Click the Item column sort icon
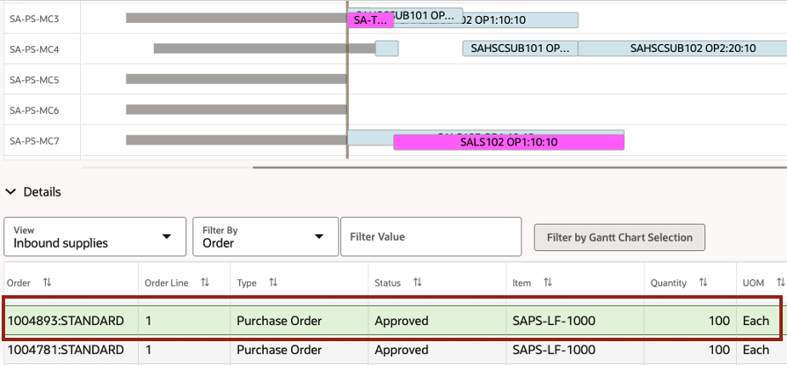 (548, 282)
